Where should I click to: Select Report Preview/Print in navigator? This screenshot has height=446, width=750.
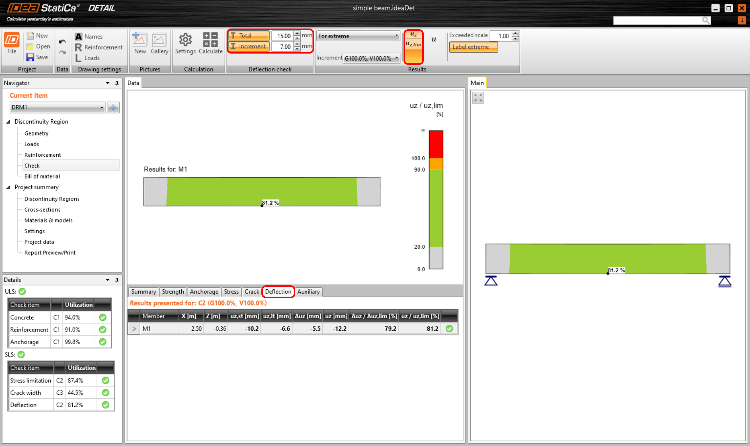pyautogui.click(x=50, y=253)
